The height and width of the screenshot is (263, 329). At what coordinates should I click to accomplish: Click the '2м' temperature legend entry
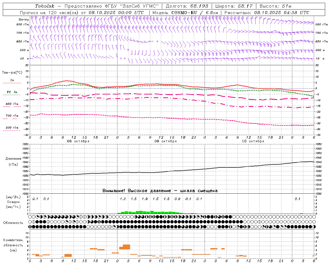click(12, 80)
